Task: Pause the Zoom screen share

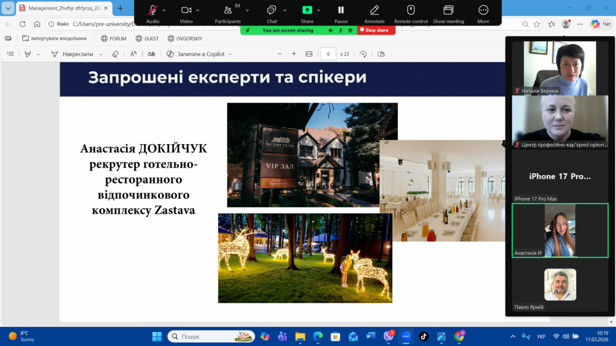Action: click(341, 10)
